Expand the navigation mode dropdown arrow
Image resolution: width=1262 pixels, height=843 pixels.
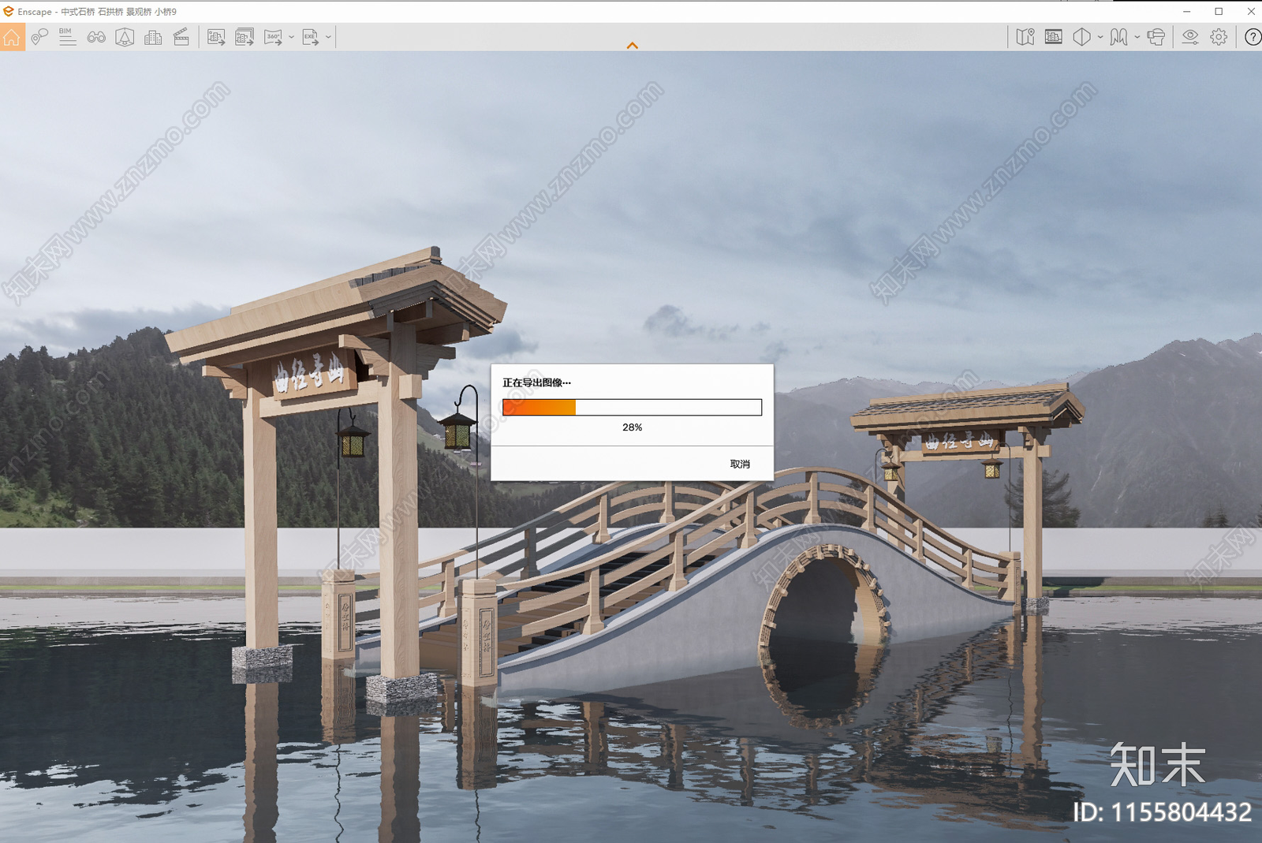[1137, 37]
